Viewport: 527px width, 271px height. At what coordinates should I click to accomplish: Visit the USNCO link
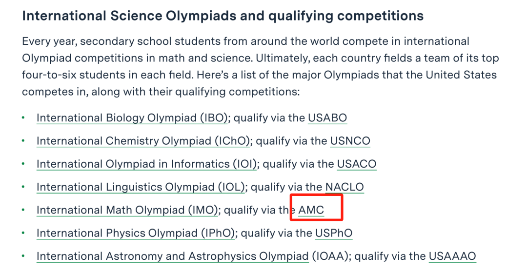point(350,141)
